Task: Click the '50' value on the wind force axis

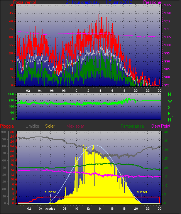Action: [x=11, y=5]
